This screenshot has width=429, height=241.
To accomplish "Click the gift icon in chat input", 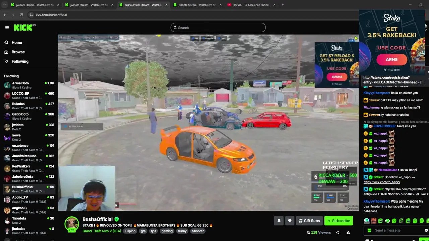I will click(369, 230).
